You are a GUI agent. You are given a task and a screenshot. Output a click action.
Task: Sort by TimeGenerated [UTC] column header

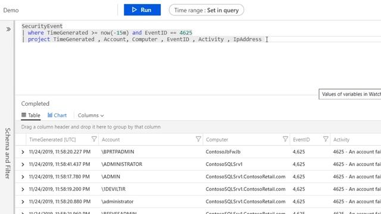pyautogui.click(x=52, y=140)
